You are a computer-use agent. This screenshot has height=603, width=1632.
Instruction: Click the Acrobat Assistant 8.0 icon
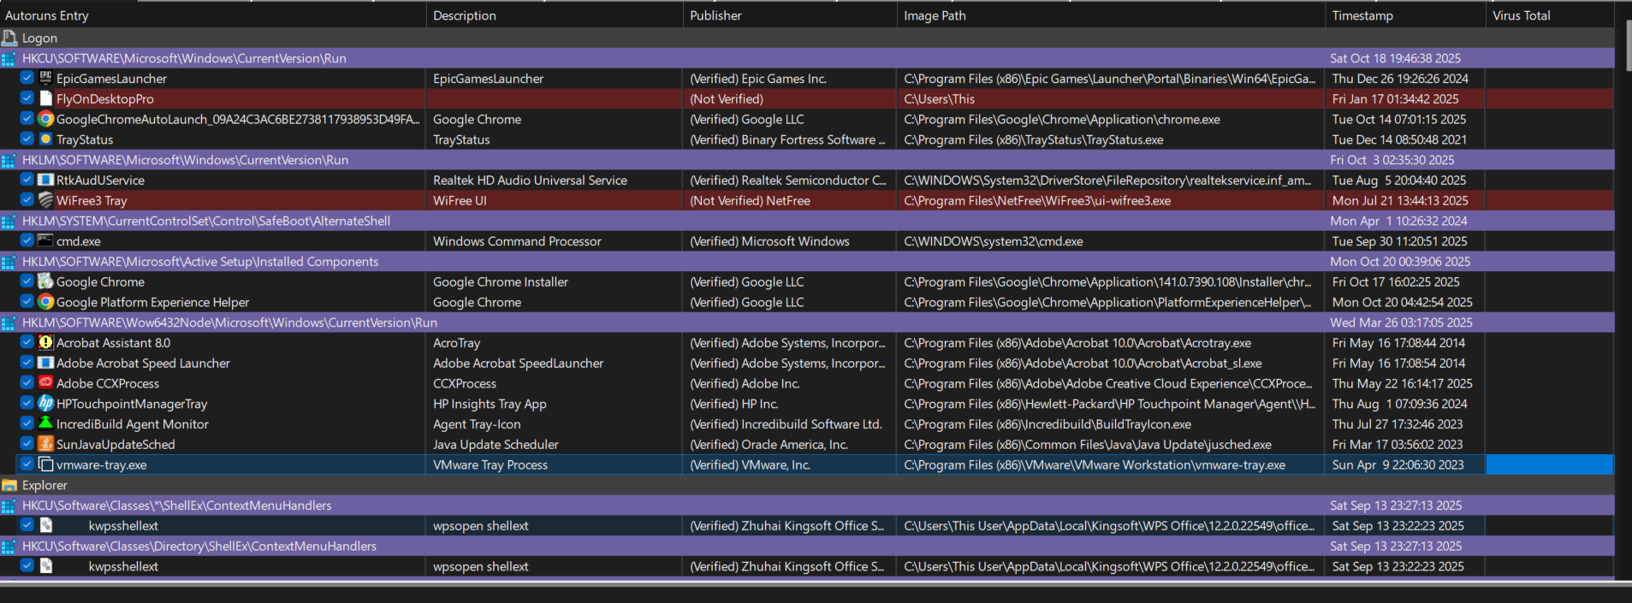coord(46,343)
